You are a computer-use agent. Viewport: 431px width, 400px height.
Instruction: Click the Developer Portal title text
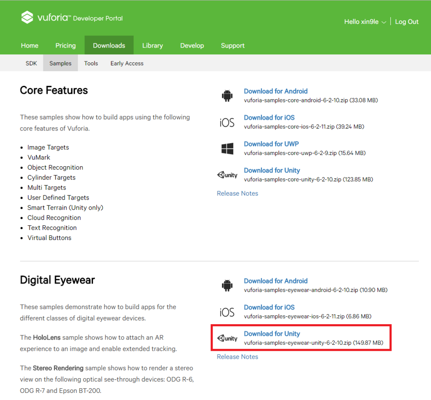coord(98,19)
